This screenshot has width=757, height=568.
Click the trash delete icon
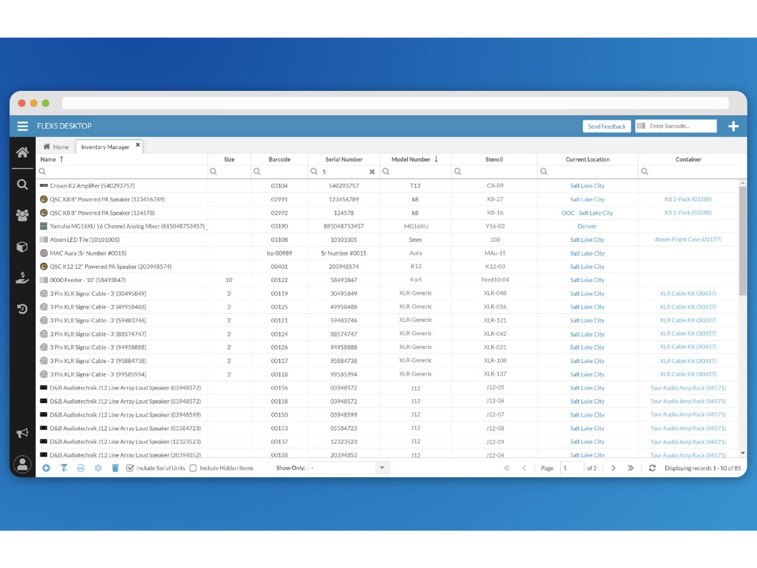point(115,468)
